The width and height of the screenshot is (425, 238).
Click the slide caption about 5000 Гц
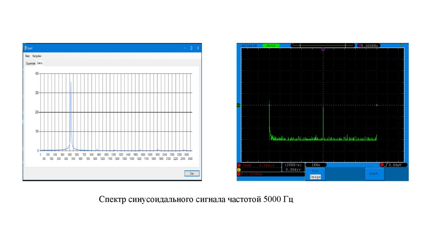point(196,199)
